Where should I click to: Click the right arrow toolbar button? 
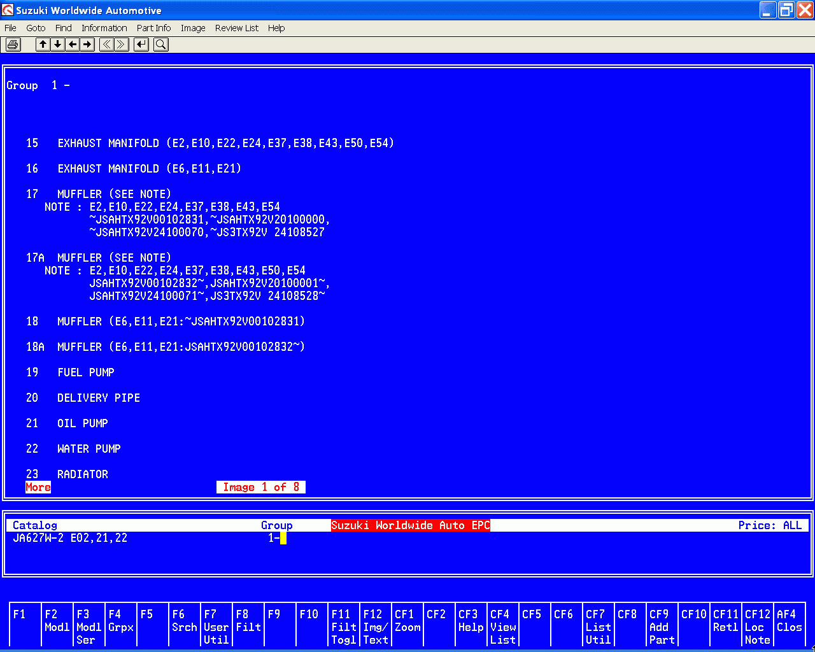87,45
